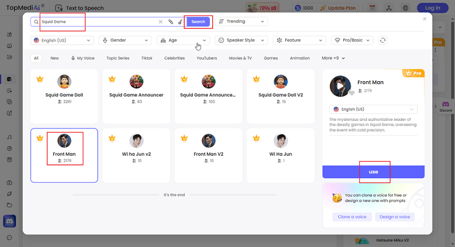Click the folder icon in left sidebar
This screenshot has width=455, height=247.
[9, 205]
